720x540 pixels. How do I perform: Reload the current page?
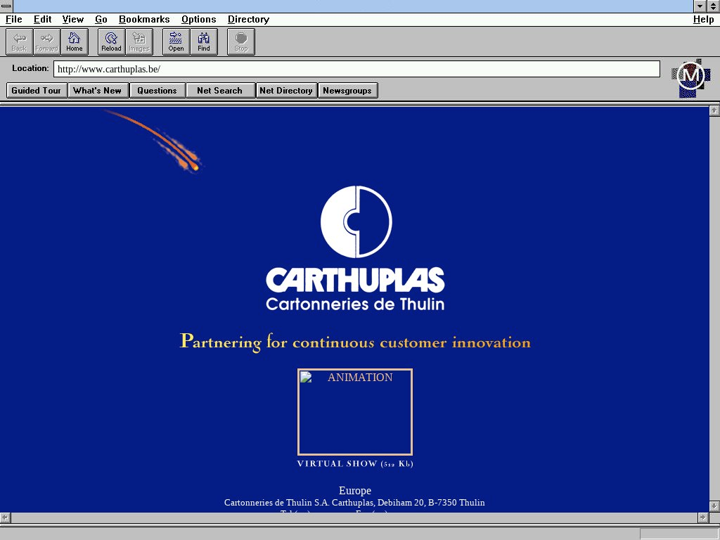[x=111, y=41]
